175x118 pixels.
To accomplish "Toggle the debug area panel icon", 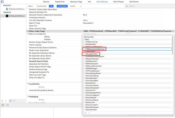I will (x=3, y=105).
